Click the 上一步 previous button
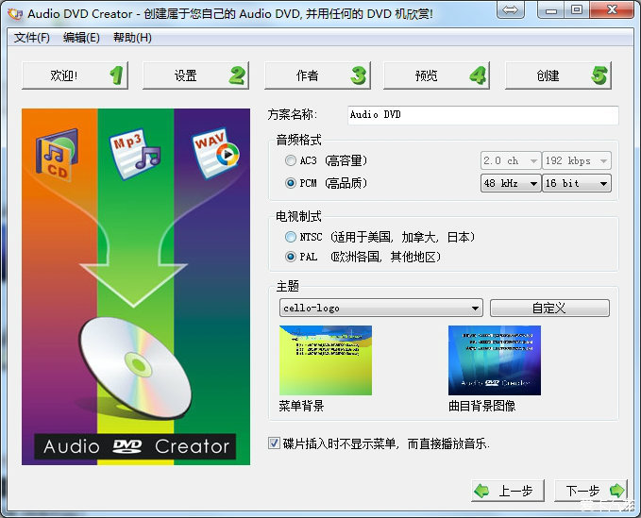The image size is (641, 518). 508,491
